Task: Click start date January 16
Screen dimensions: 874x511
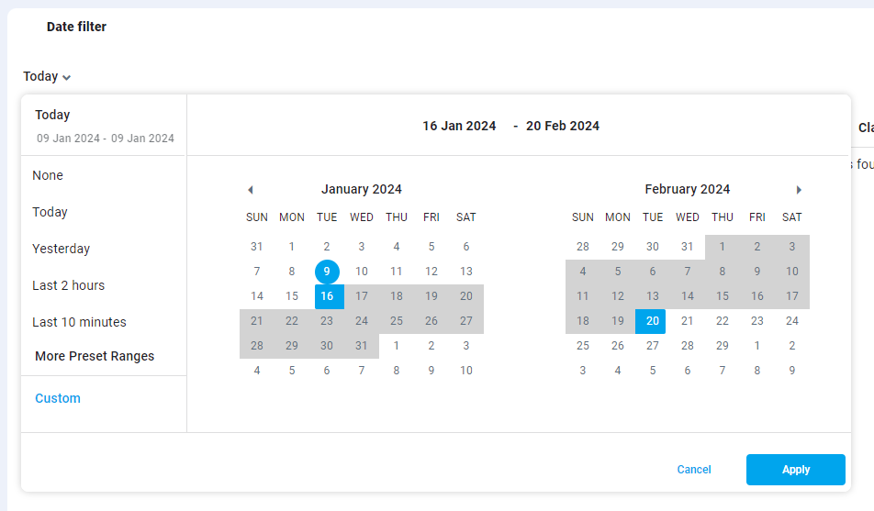Action: 327,296
